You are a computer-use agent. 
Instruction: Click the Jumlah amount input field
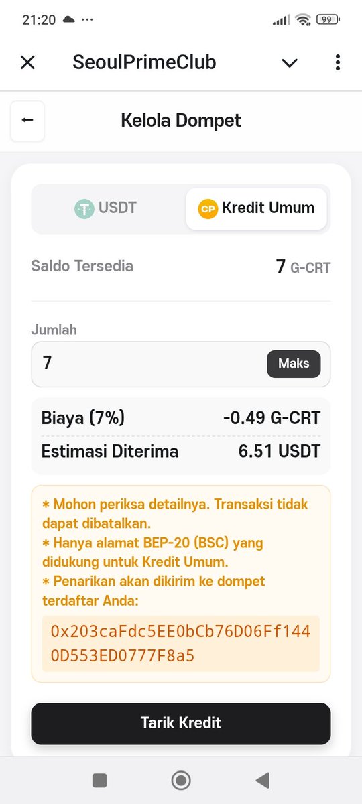181,364
